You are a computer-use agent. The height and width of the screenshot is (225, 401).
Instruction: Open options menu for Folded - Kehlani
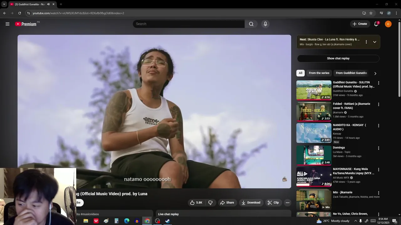(378, 104)
